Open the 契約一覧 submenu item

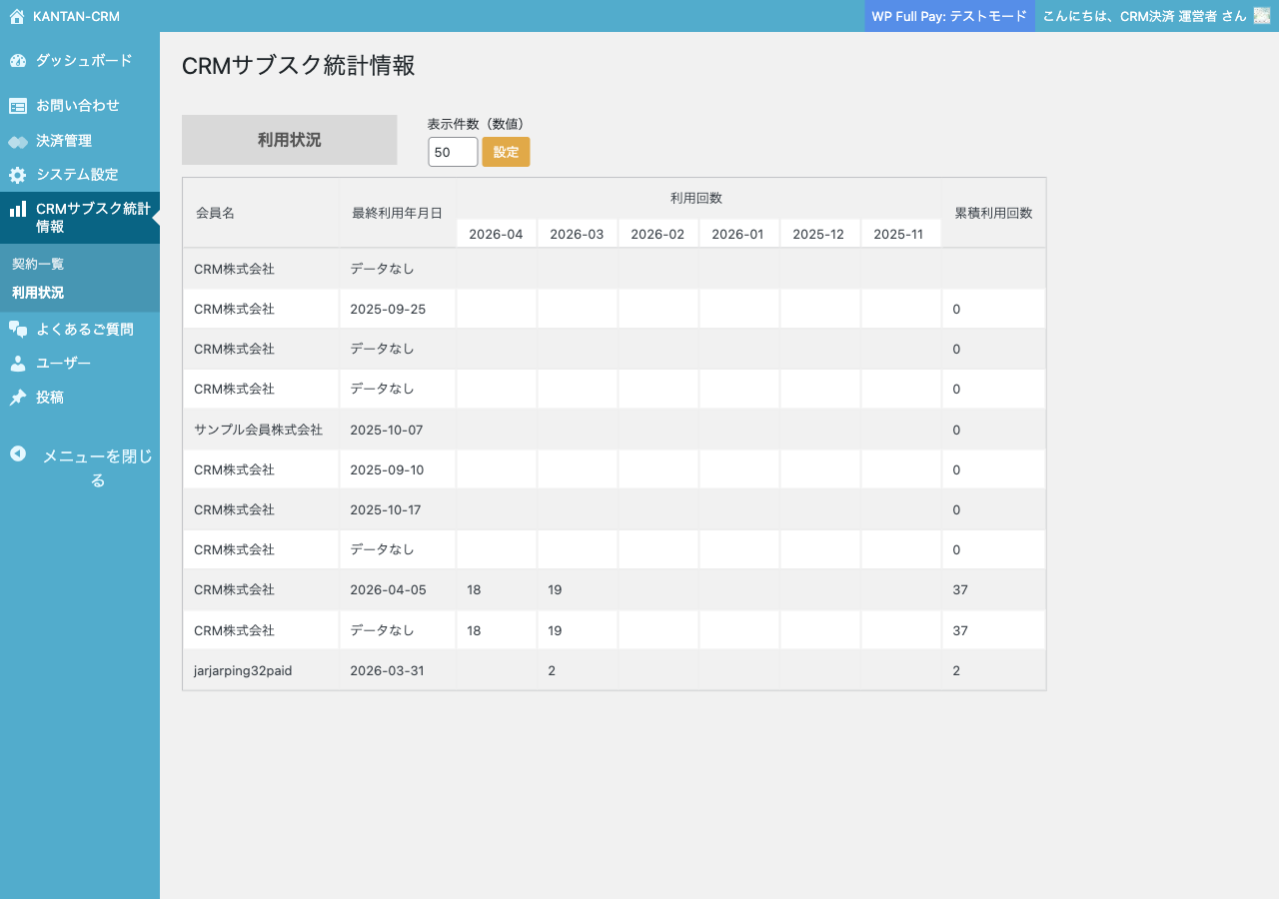(x=38, y=265)
